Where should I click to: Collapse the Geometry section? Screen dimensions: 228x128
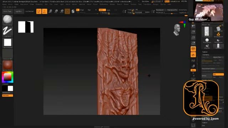206,55
